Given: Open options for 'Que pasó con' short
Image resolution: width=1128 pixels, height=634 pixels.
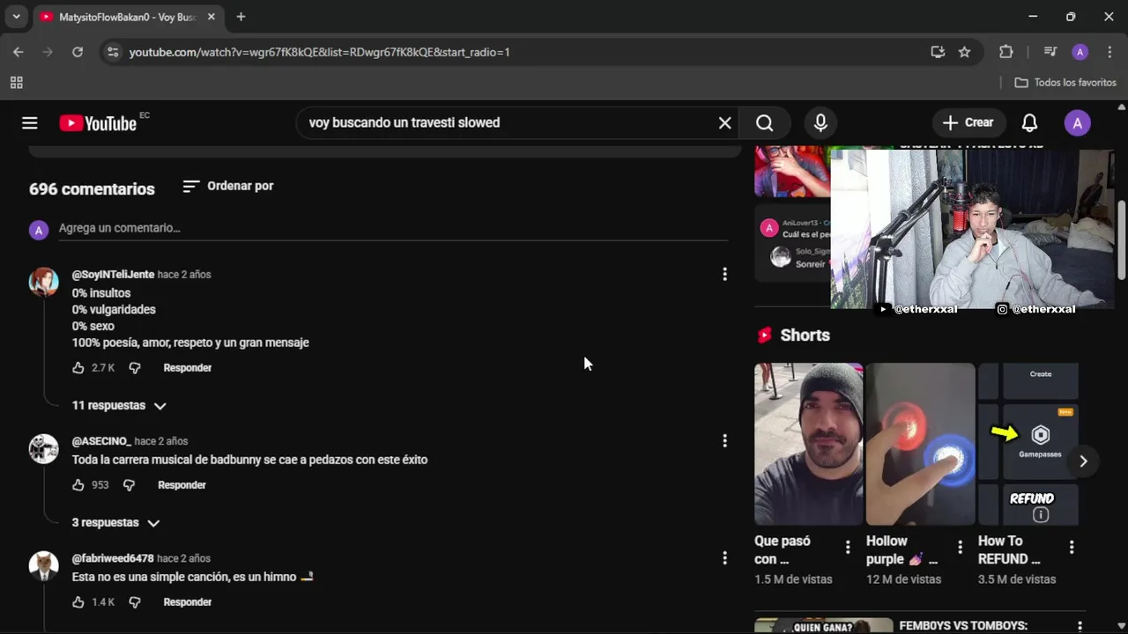Looking at the screenshot, I should [848, 548].
